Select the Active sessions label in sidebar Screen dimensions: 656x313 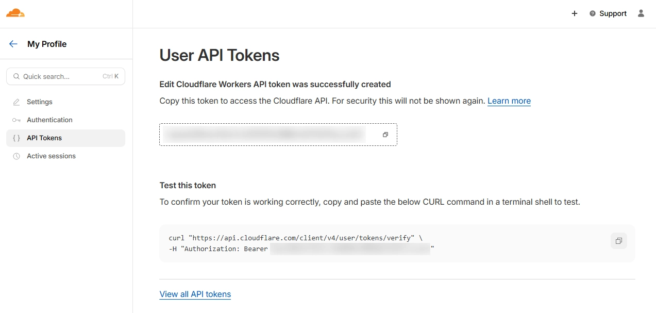51,156
